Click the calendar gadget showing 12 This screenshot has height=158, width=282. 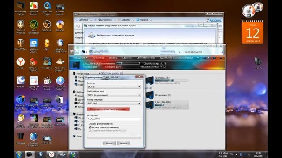[x=252, y=32]
